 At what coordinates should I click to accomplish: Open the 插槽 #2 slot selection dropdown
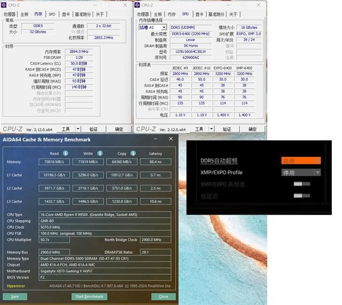coord(152,27)
